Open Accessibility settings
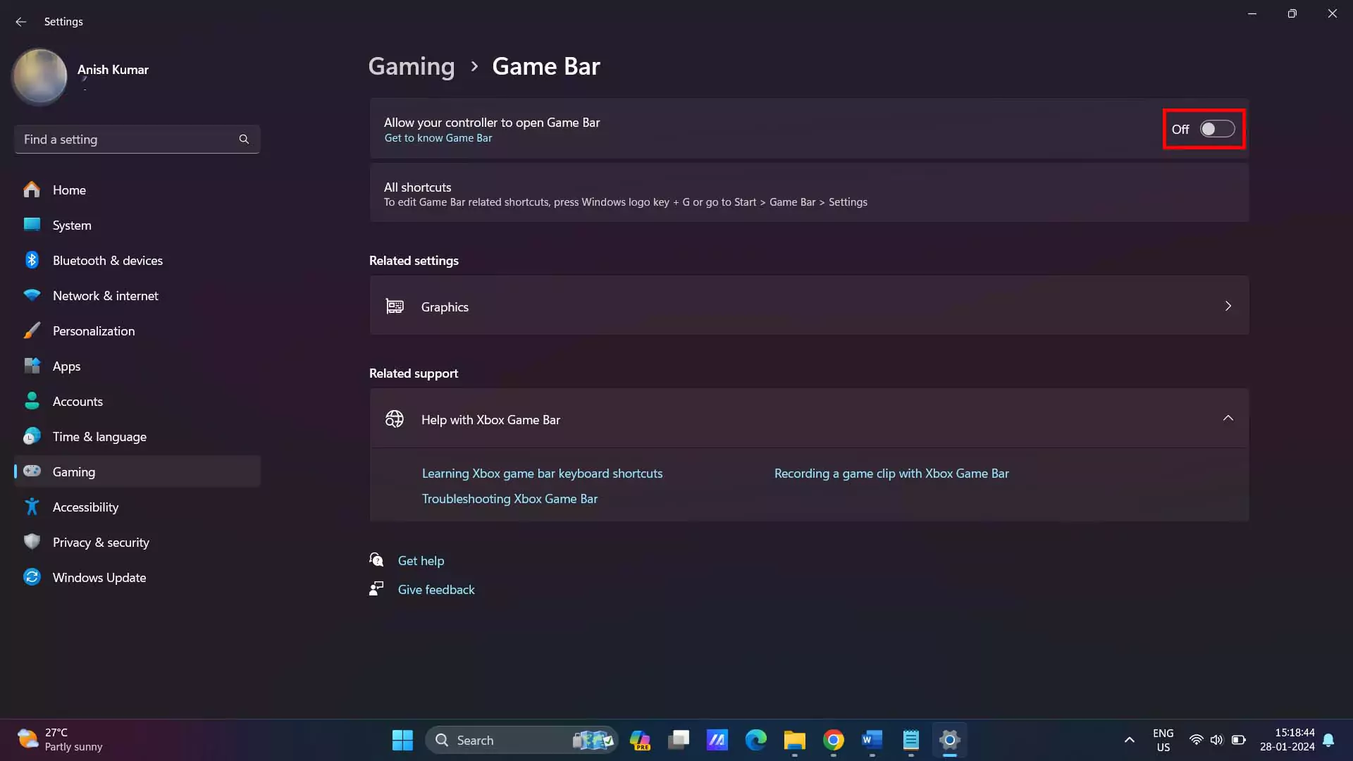1353x761 pixels. click(137, 507)
